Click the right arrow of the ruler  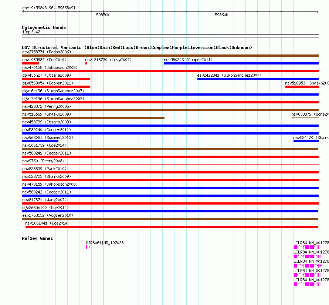[318, 11]
